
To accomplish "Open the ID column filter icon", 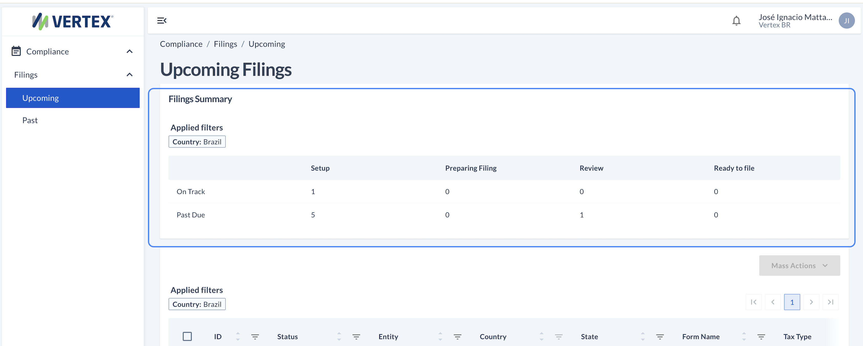I will (255, 337).
